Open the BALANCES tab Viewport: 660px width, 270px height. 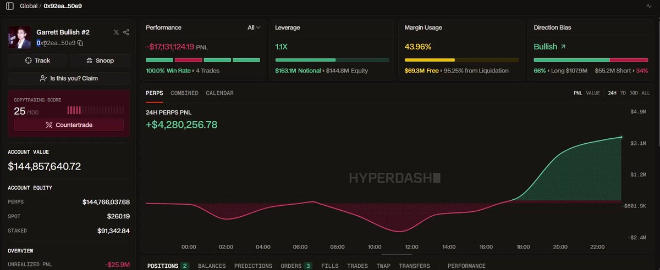(x=212, y=266)
